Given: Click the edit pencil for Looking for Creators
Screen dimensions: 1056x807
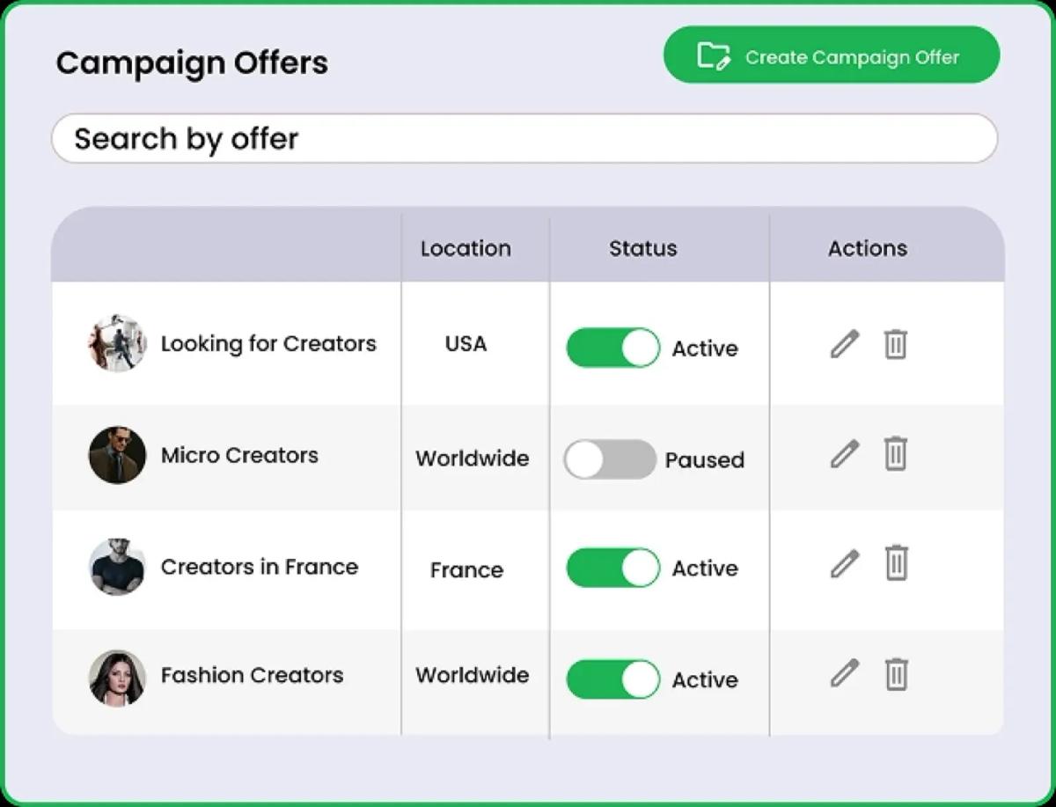Looking at the screenshot, I should [844, 345].
